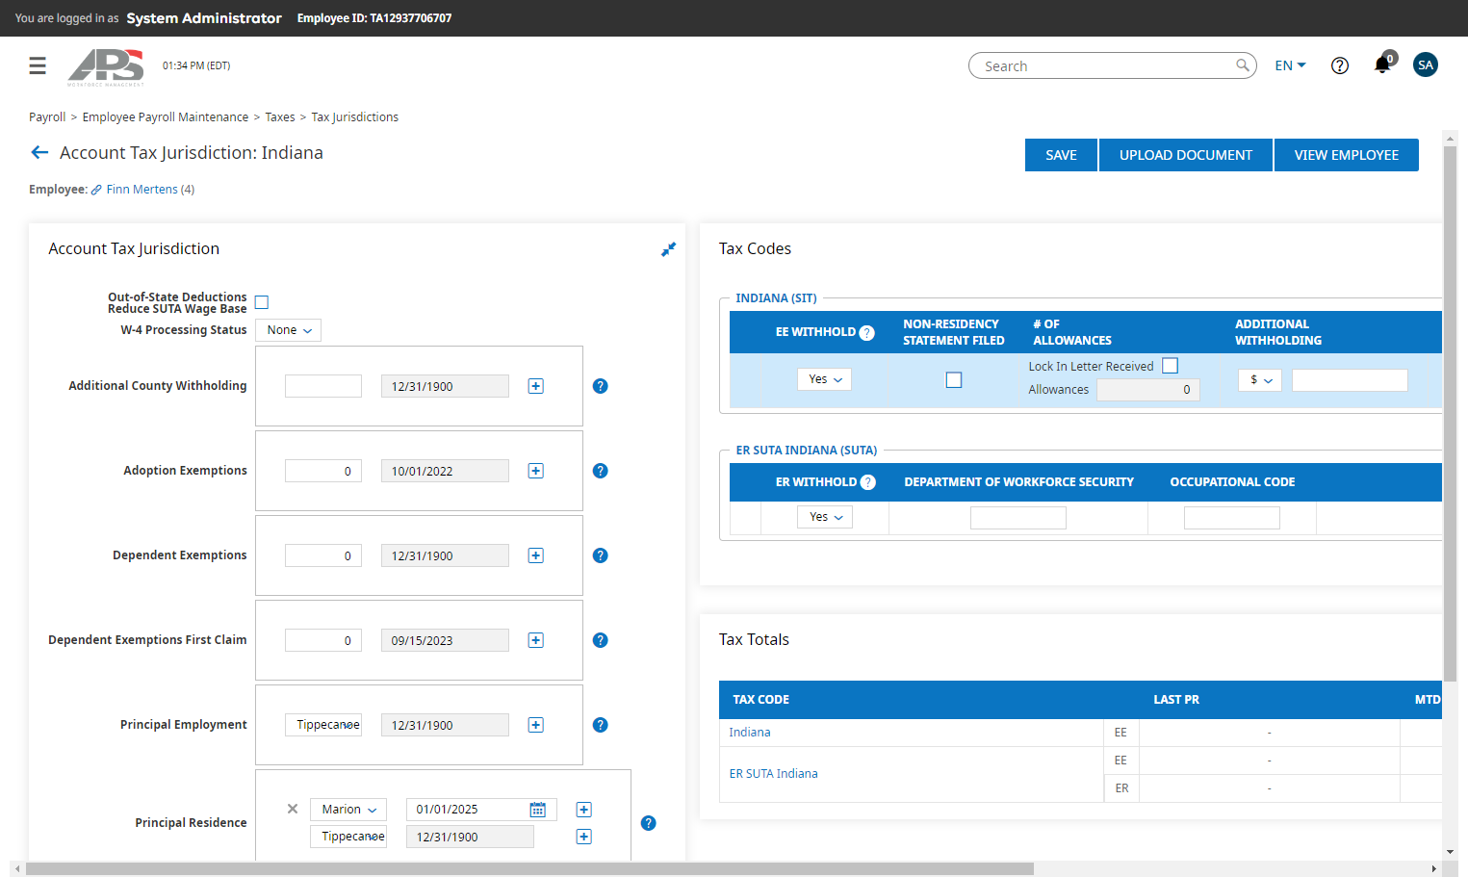Open the additional withholding $ type dropdown
Screen dimensions: 1468x877
coord(1260,380)
